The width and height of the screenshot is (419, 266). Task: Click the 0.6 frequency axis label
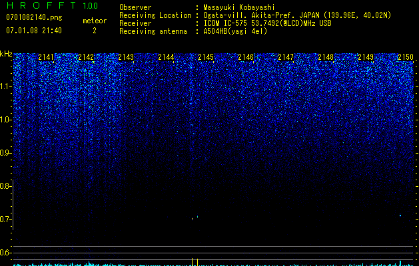pyautogui.click(x=5, y=253)
